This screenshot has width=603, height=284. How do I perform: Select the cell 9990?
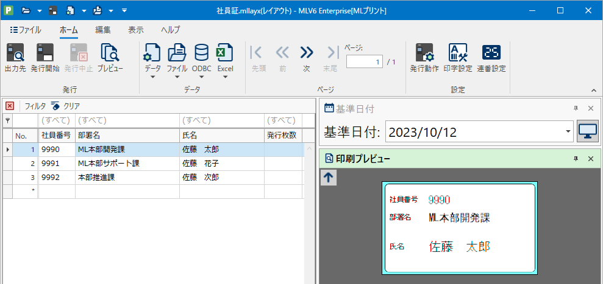coord(57,150)
